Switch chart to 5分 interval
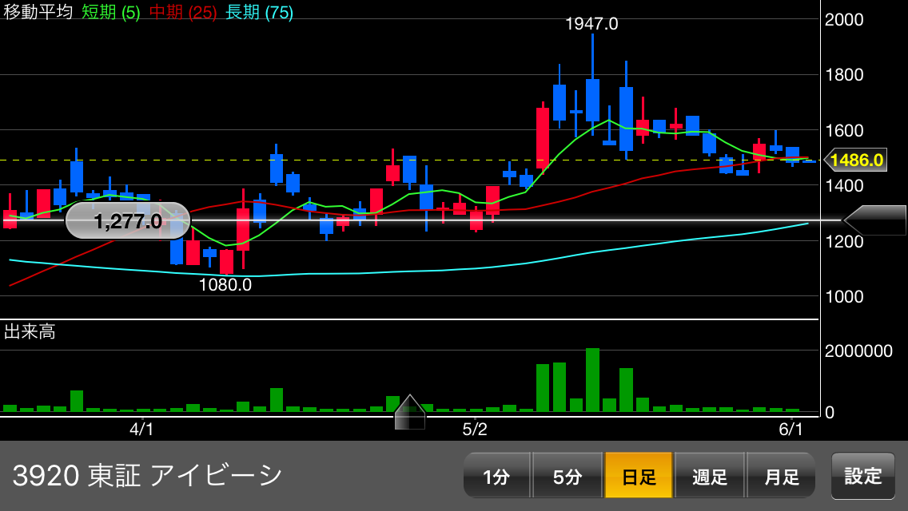 click(567, 477)
